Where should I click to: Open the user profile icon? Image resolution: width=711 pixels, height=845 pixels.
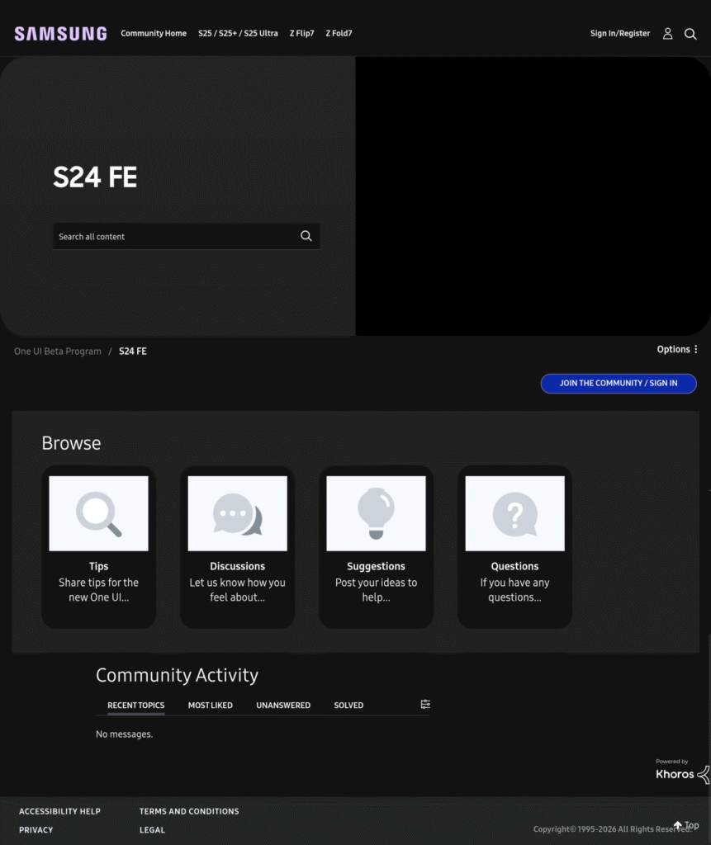click(x=667, y=34)
